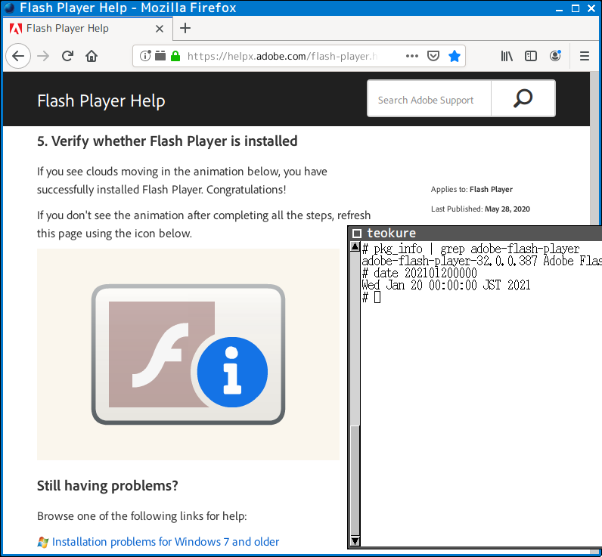Close the Flash Player Help tab
The width and height of the screenshot is (602, 557).
point(160,29)
